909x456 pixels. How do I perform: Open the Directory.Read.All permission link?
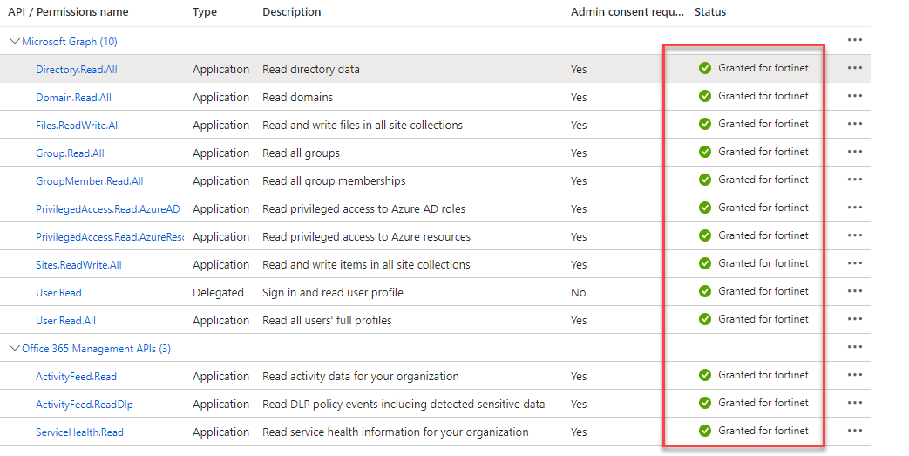(x=77, y=70)
